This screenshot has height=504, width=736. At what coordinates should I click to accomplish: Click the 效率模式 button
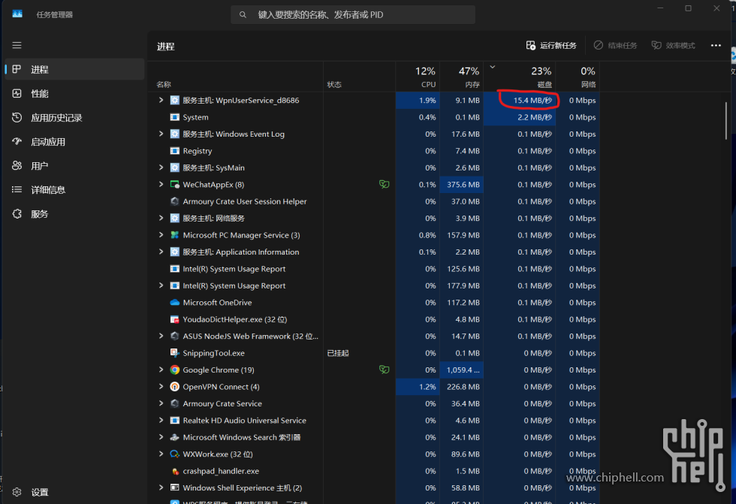pos(673,46)
